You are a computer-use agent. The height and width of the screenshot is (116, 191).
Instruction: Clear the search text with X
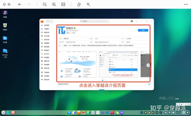tap(107, 21)
